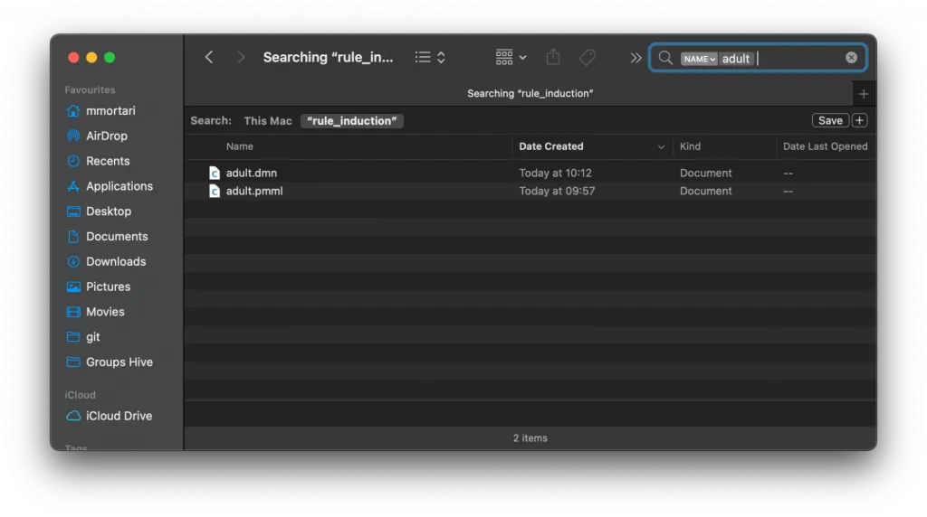Open Documents in sidebar
This screenshot has width=927, height=517.
[117, 237]
